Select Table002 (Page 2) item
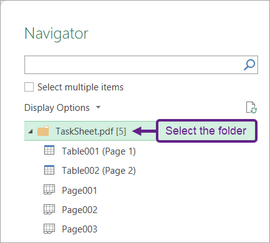 (x=99, y=171)
